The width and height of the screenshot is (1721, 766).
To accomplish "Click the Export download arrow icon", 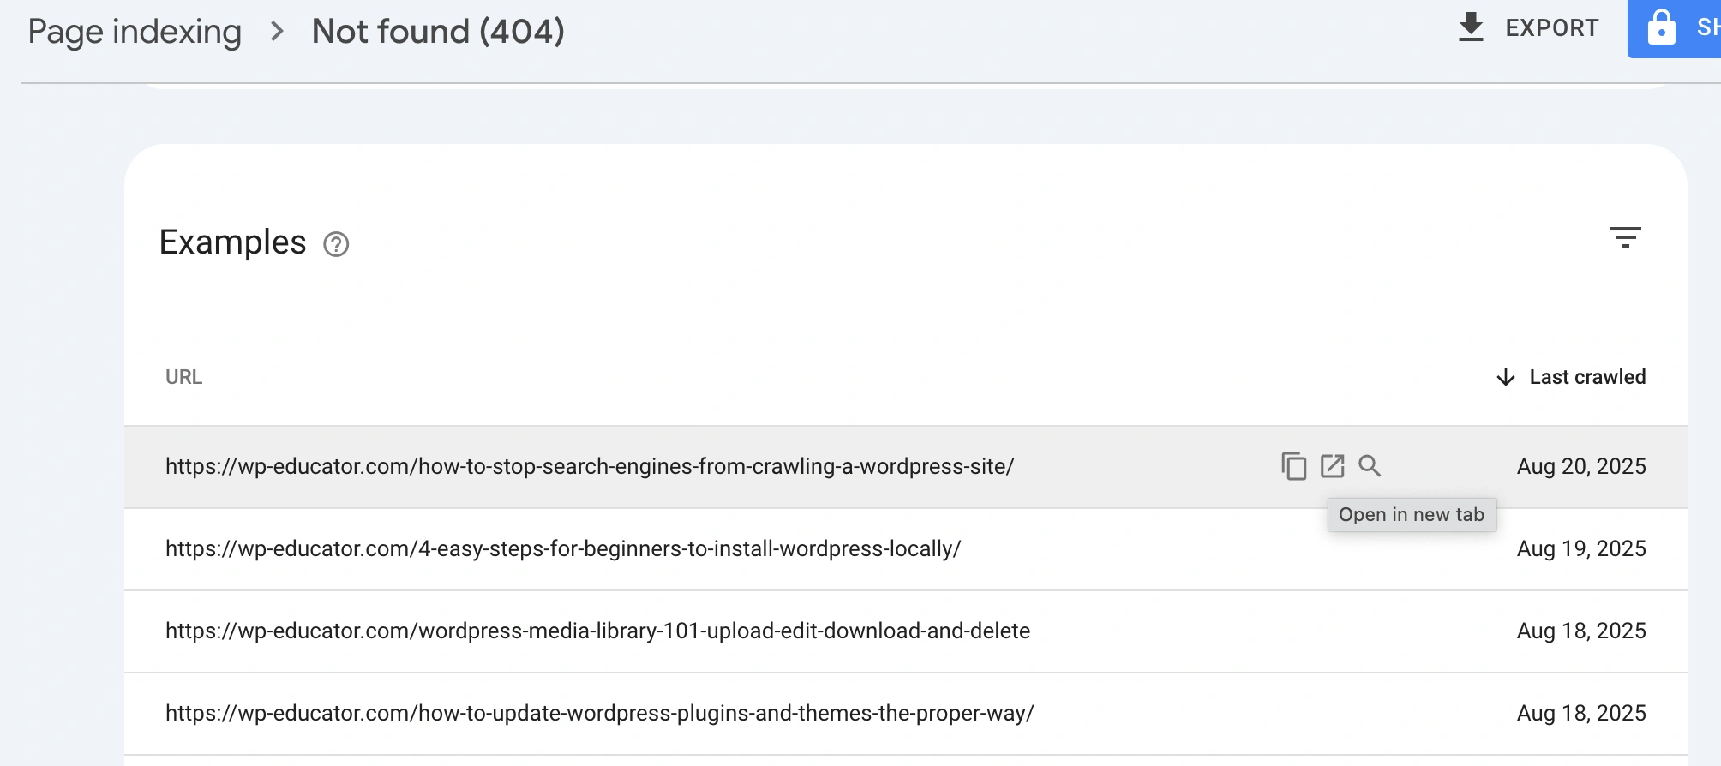I will [x=1471, y=27].
